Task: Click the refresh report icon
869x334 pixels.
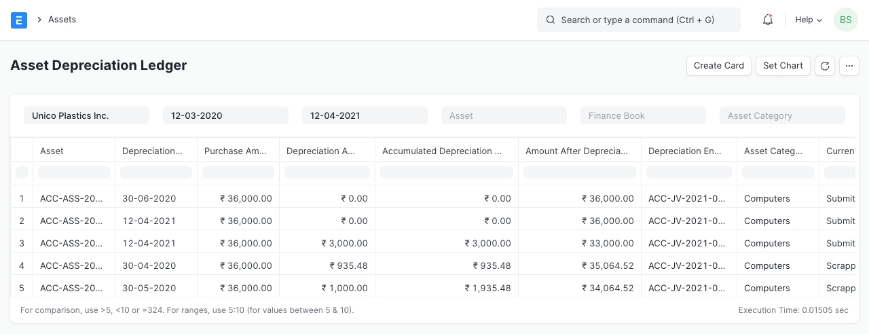Action: (825, 66)
